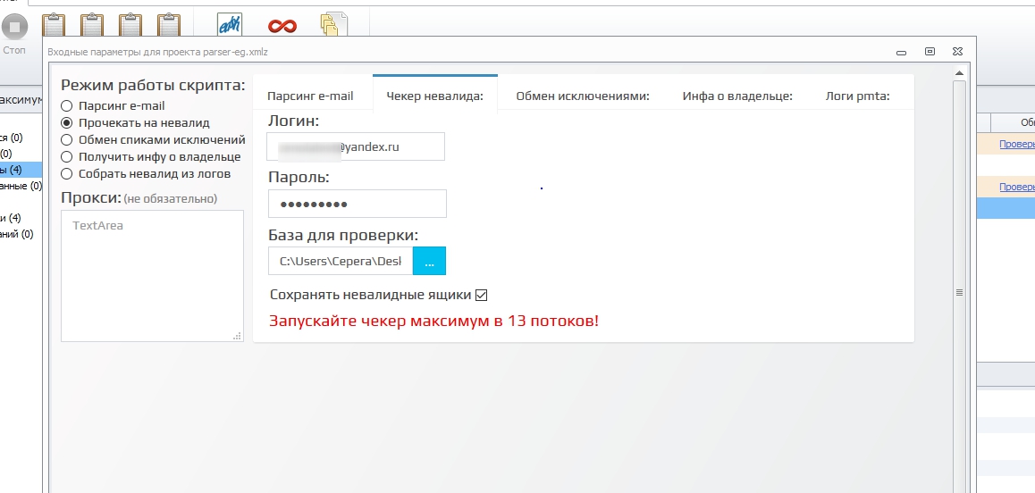Screen dimensions: 1035x493
Task: Open the Инфа о владельце tab
Action: point(737,96)
